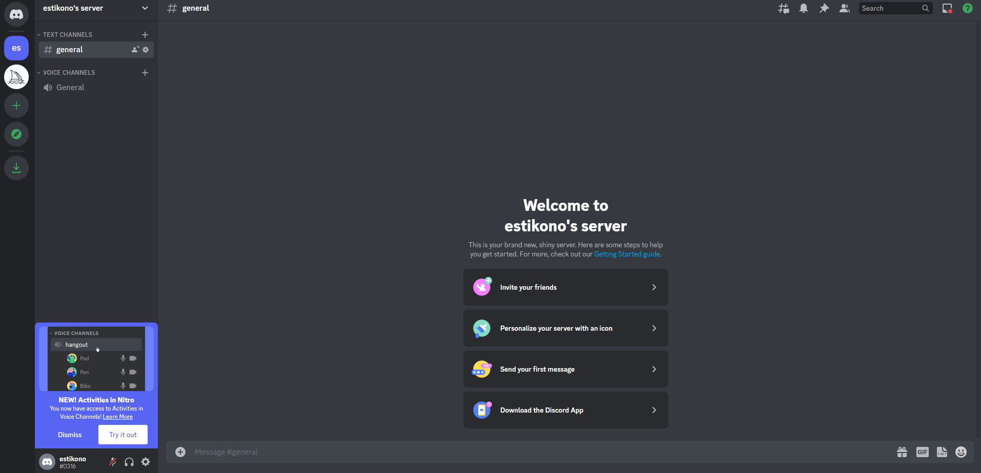Open the GIF picker
This screenshot has width=981, height=473.
click(923, 452)
